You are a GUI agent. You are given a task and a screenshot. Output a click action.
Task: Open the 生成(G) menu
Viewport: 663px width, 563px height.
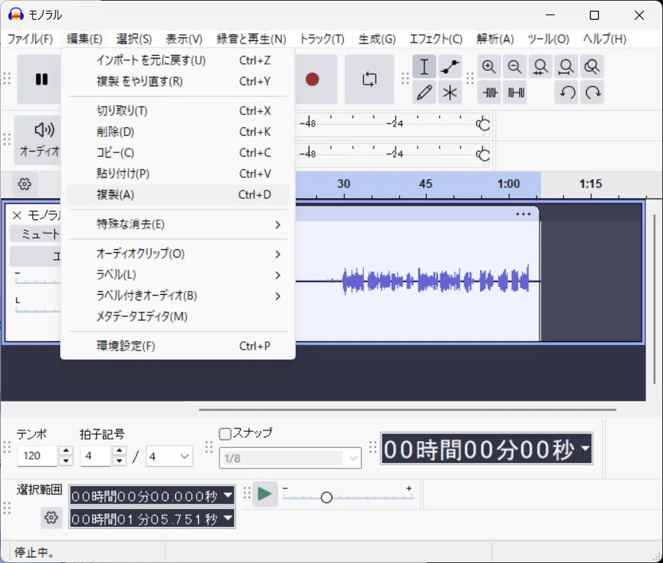pos(376,40)
